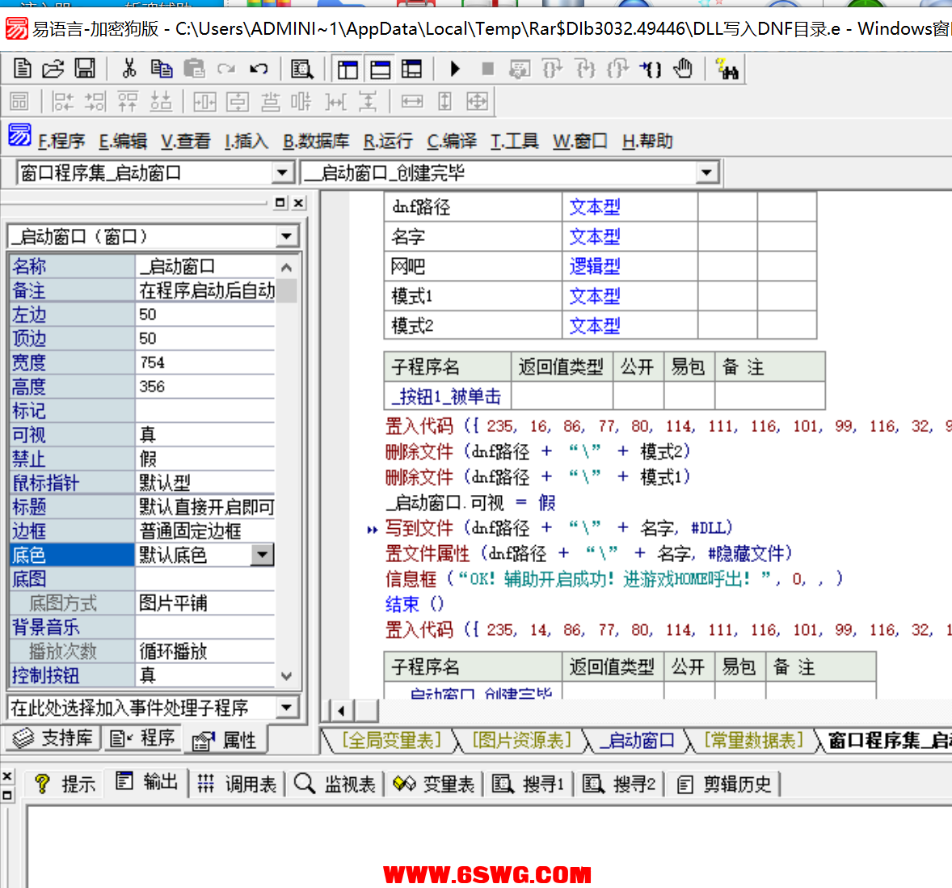
Task: Click the Copy toolbar icon
Action: tap(161, 69)
